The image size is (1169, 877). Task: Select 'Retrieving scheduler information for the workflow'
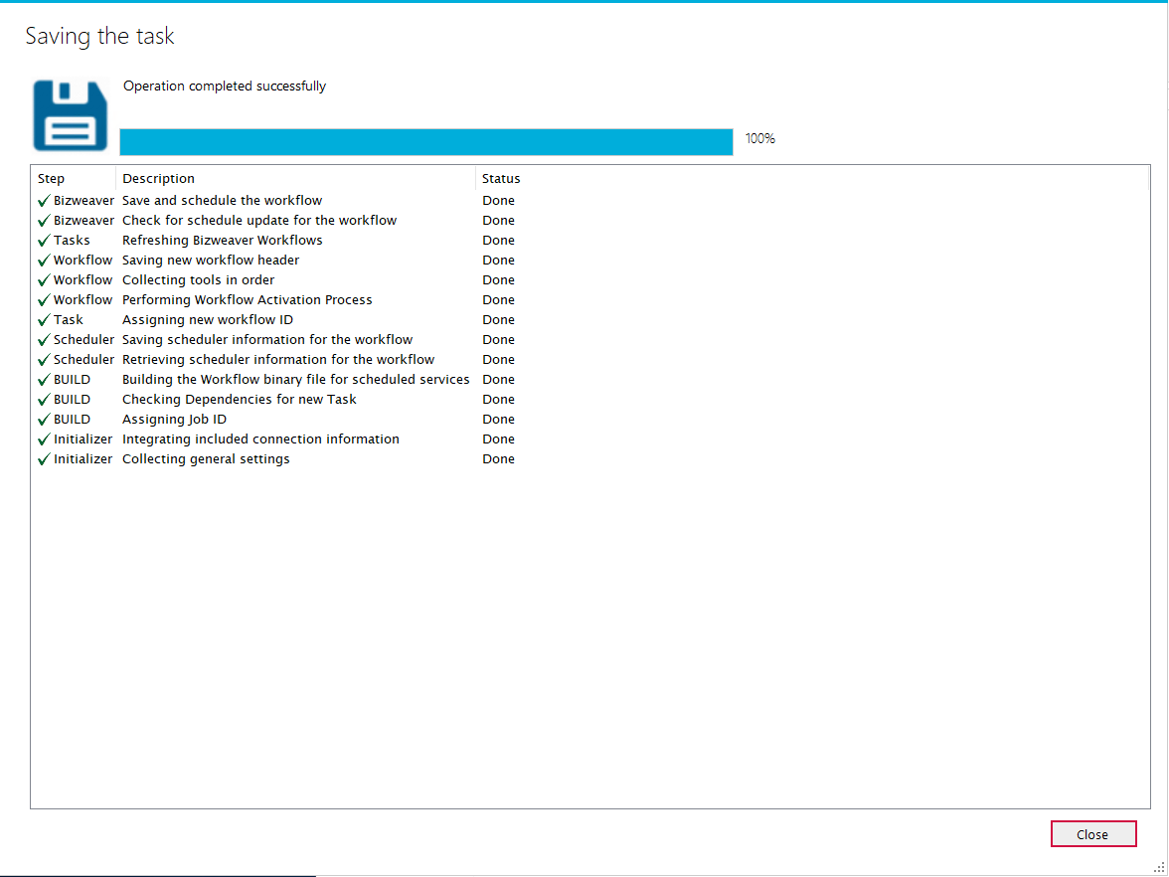[x=278, y=360]
